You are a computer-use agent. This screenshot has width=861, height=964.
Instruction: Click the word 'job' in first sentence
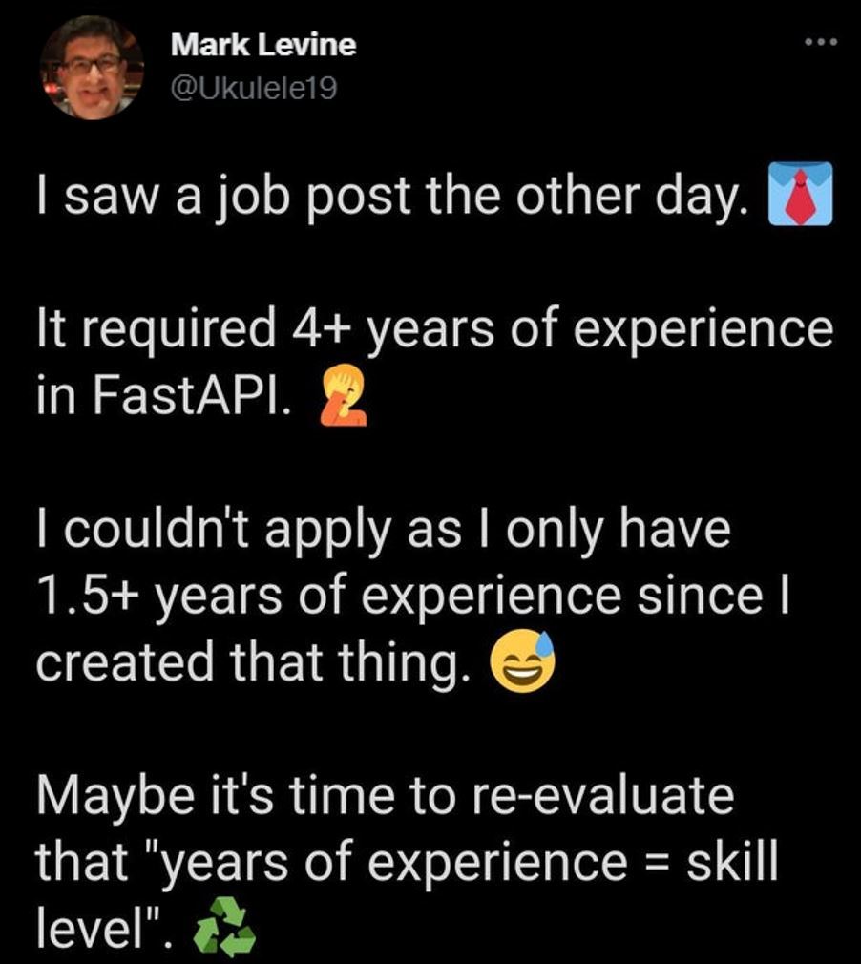tap(252, 197)
